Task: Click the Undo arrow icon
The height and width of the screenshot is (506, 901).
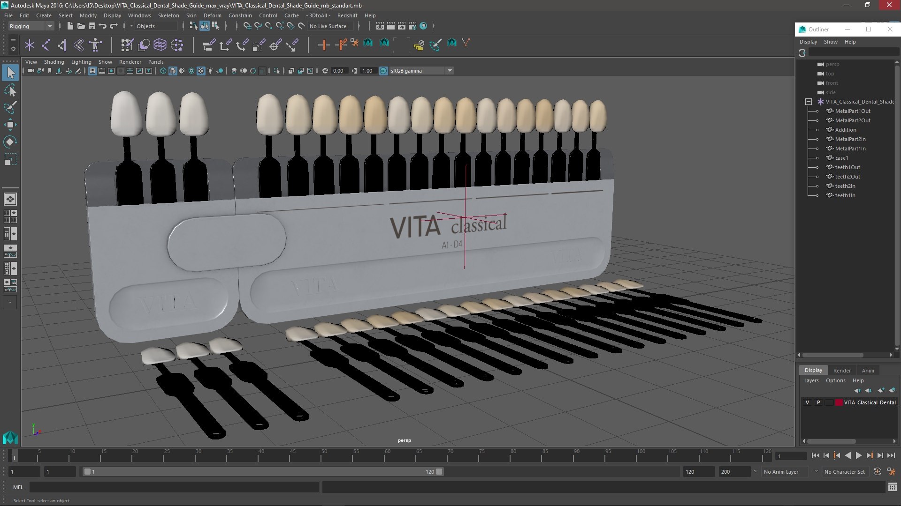Action: 103,26
